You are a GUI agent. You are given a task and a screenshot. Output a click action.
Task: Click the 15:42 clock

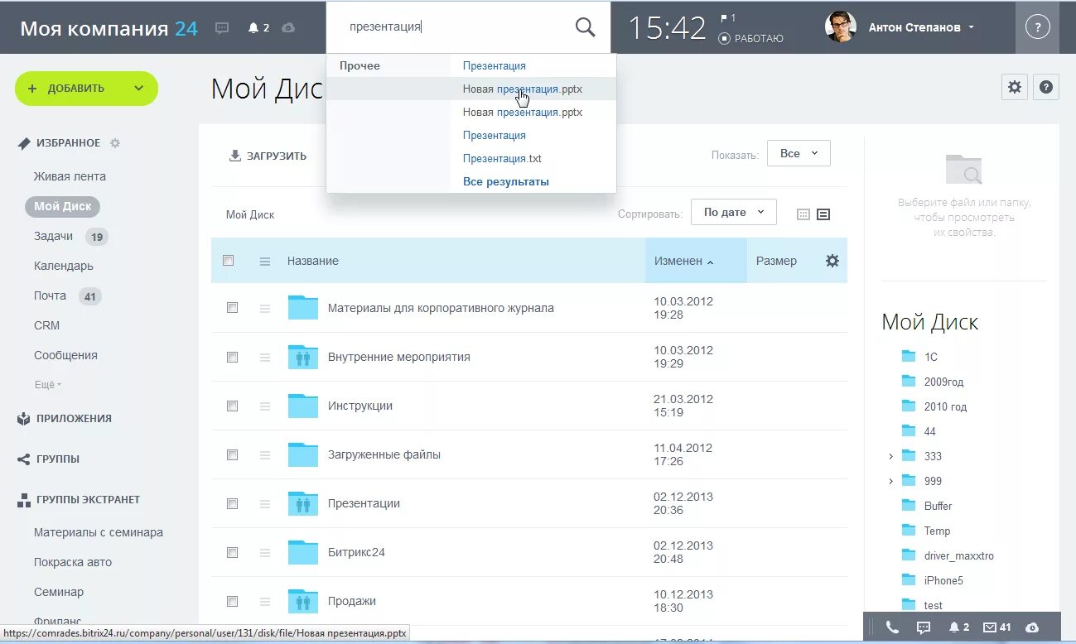coord(667,27)
